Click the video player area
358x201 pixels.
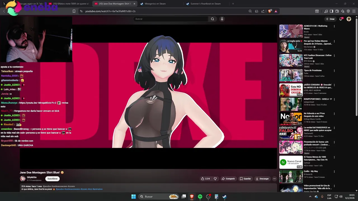point(148,96)
